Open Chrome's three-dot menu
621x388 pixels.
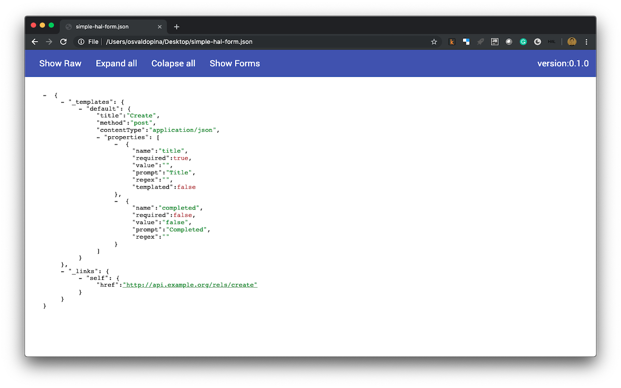click(x=587, y=42)
